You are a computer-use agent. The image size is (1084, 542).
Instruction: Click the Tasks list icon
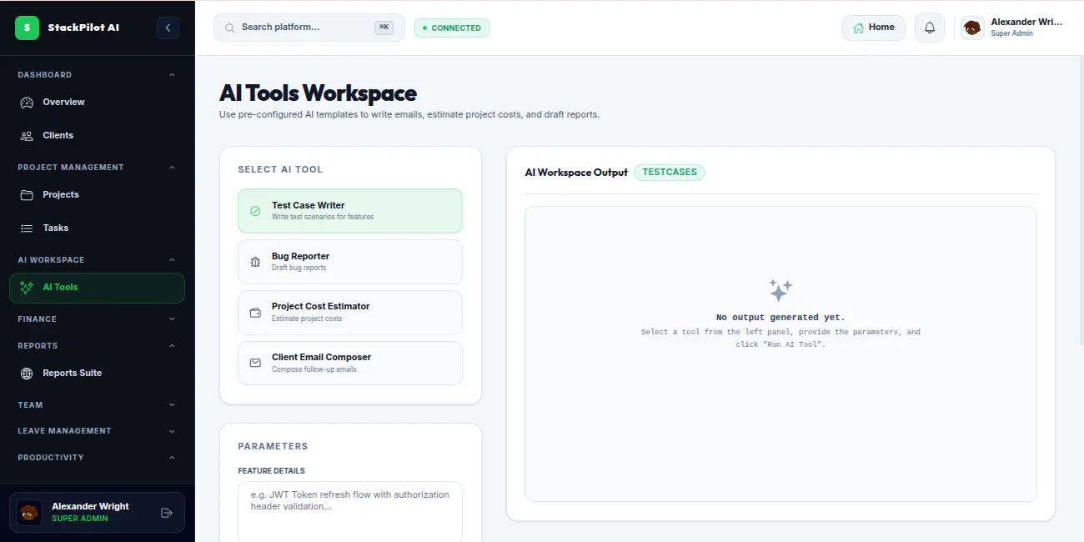pyautogui.click(x=27, y=228)
